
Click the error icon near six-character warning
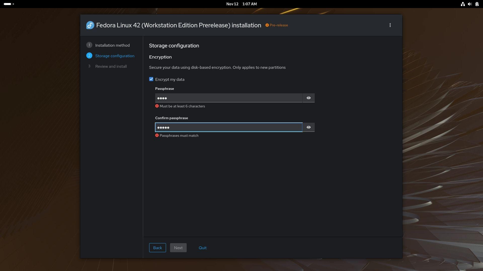click(157, 106)
